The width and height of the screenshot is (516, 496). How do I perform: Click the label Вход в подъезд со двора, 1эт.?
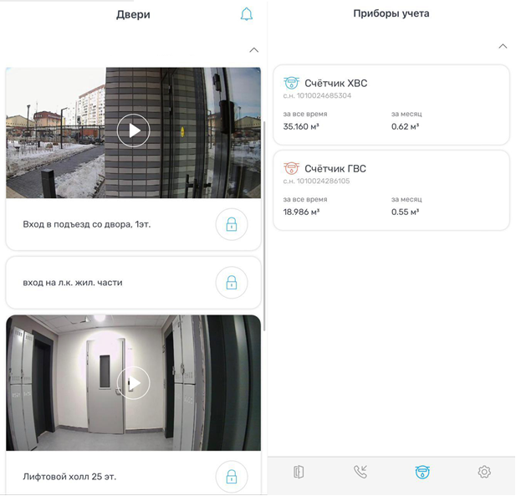coord(86,224)
